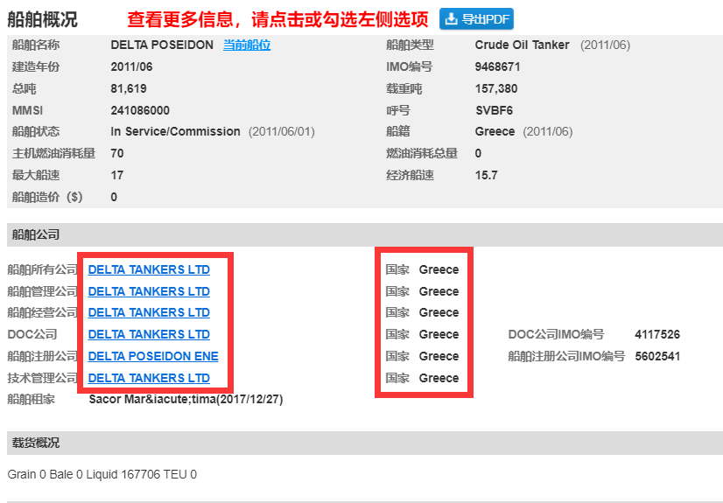Open DELTA TANKERS LTD link for 船舶所有公司
This screenshot has height=503, width=723.
(149, 269)
